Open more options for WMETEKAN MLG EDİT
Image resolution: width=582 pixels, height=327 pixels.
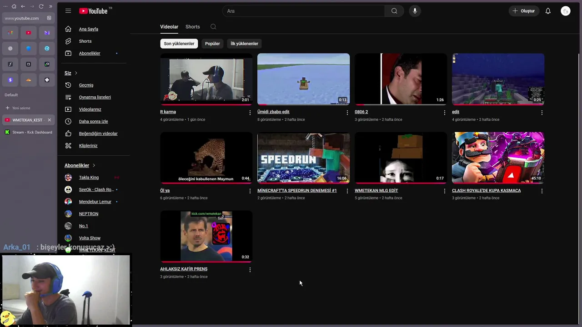444,191
